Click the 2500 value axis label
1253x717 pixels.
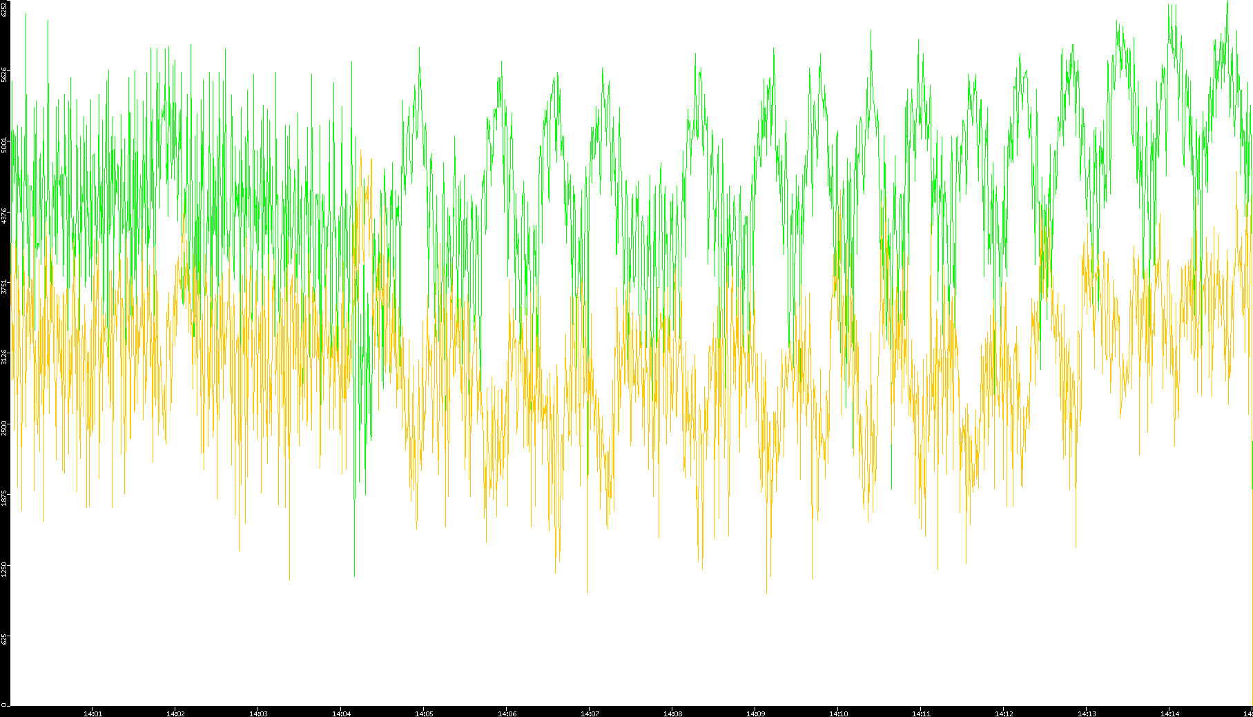(x=4, y=427)
